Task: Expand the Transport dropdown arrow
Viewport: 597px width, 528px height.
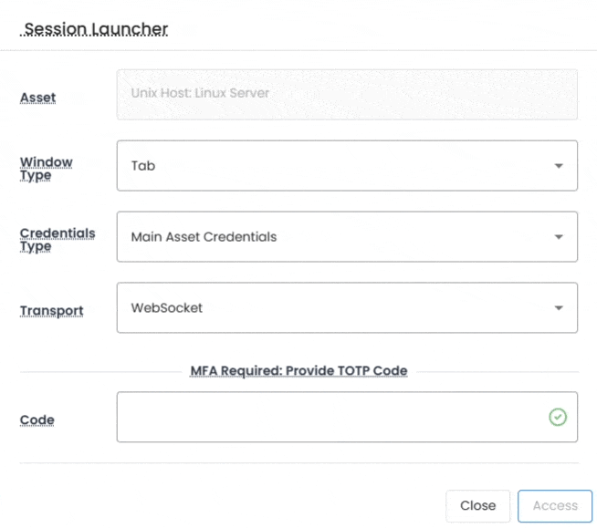Action: click(x=558, y=308)
